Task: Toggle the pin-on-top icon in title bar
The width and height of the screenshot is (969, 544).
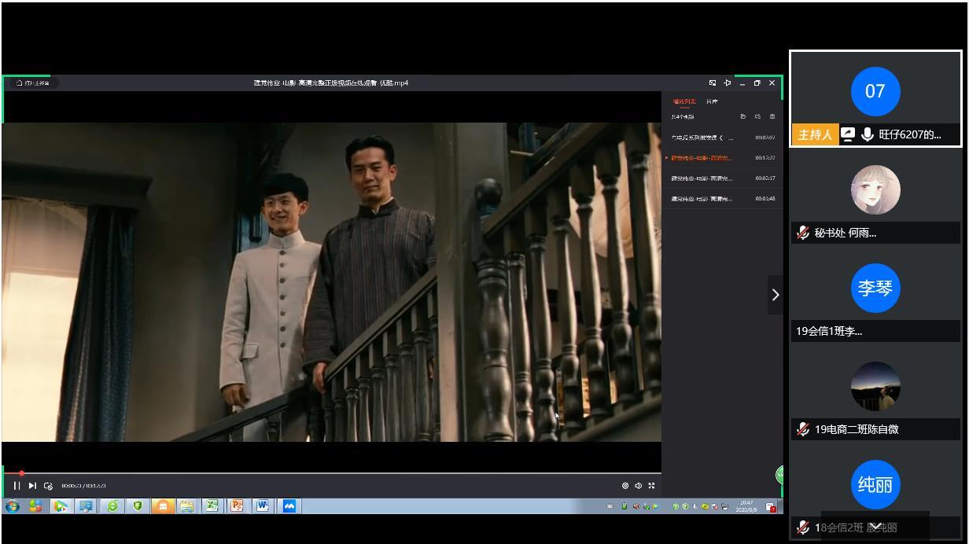Action: (727, 83)
